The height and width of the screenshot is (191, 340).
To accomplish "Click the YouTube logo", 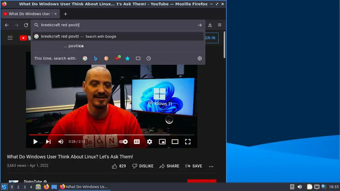I will [25, 38].
